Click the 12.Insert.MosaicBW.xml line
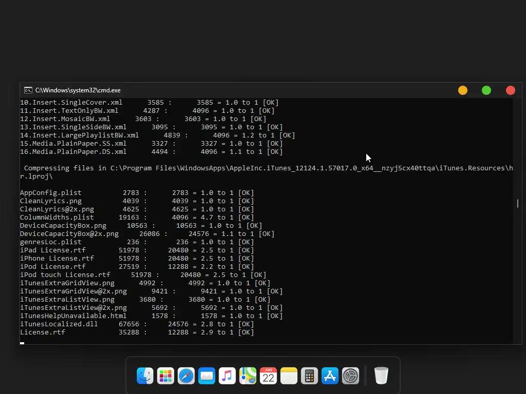 click(143, 119)
